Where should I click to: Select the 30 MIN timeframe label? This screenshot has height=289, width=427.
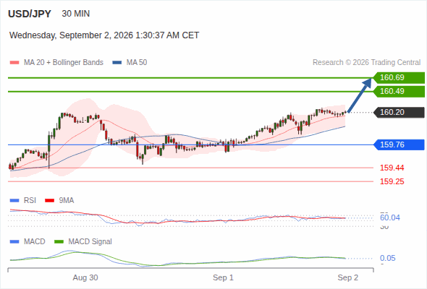tap(76, 14)
